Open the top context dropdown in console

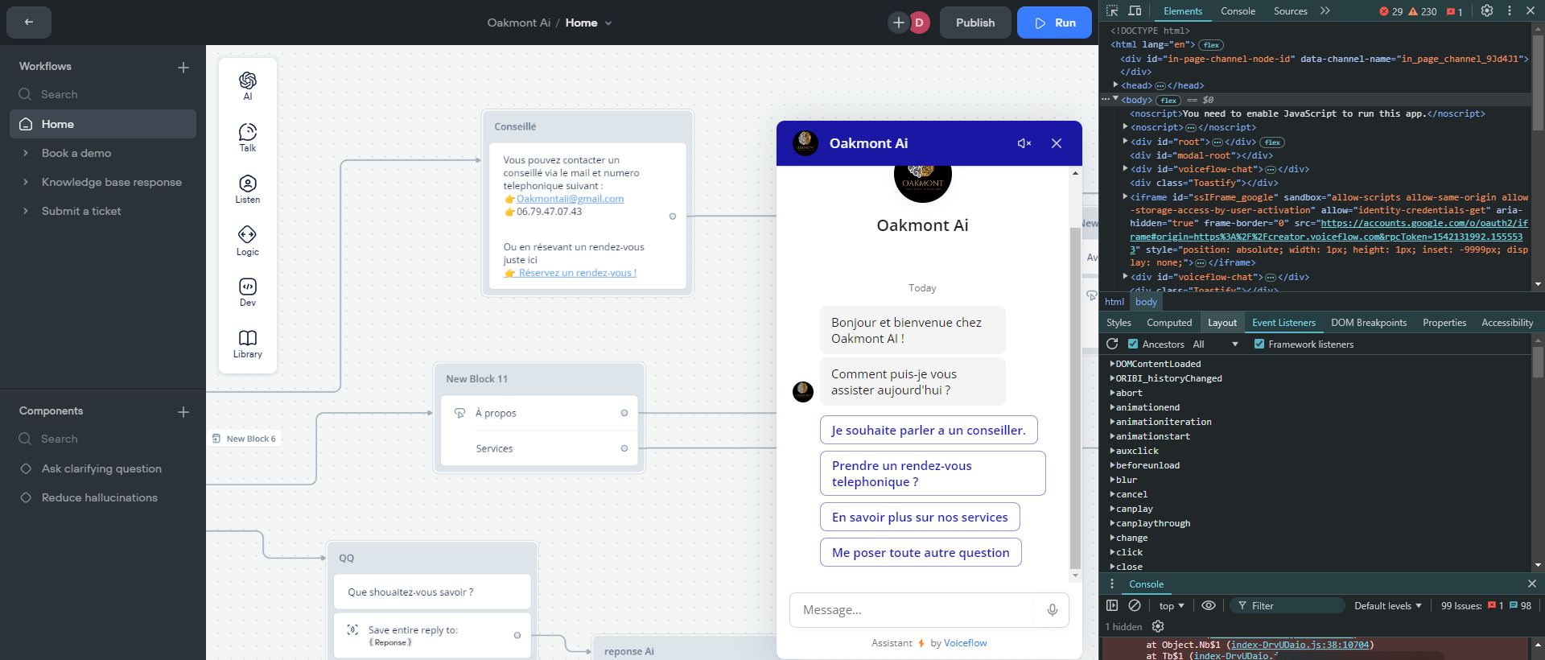coord(1172,606)
